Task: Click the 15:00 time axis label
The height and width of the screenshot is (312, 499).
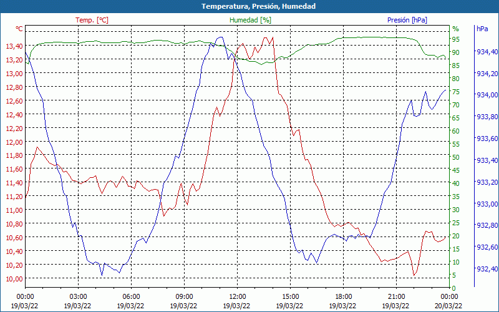Action: pos(290,297)
